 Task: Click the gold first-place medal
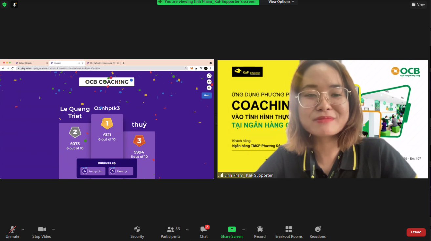(107, 124)
